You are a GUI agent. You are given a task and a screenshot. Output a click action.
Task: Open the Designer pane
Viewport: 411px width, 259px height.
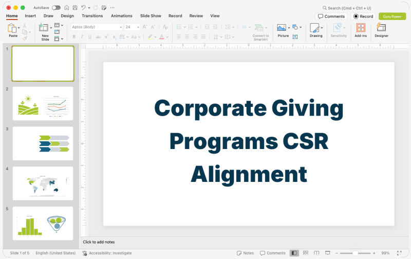click(x=381, y=30)
